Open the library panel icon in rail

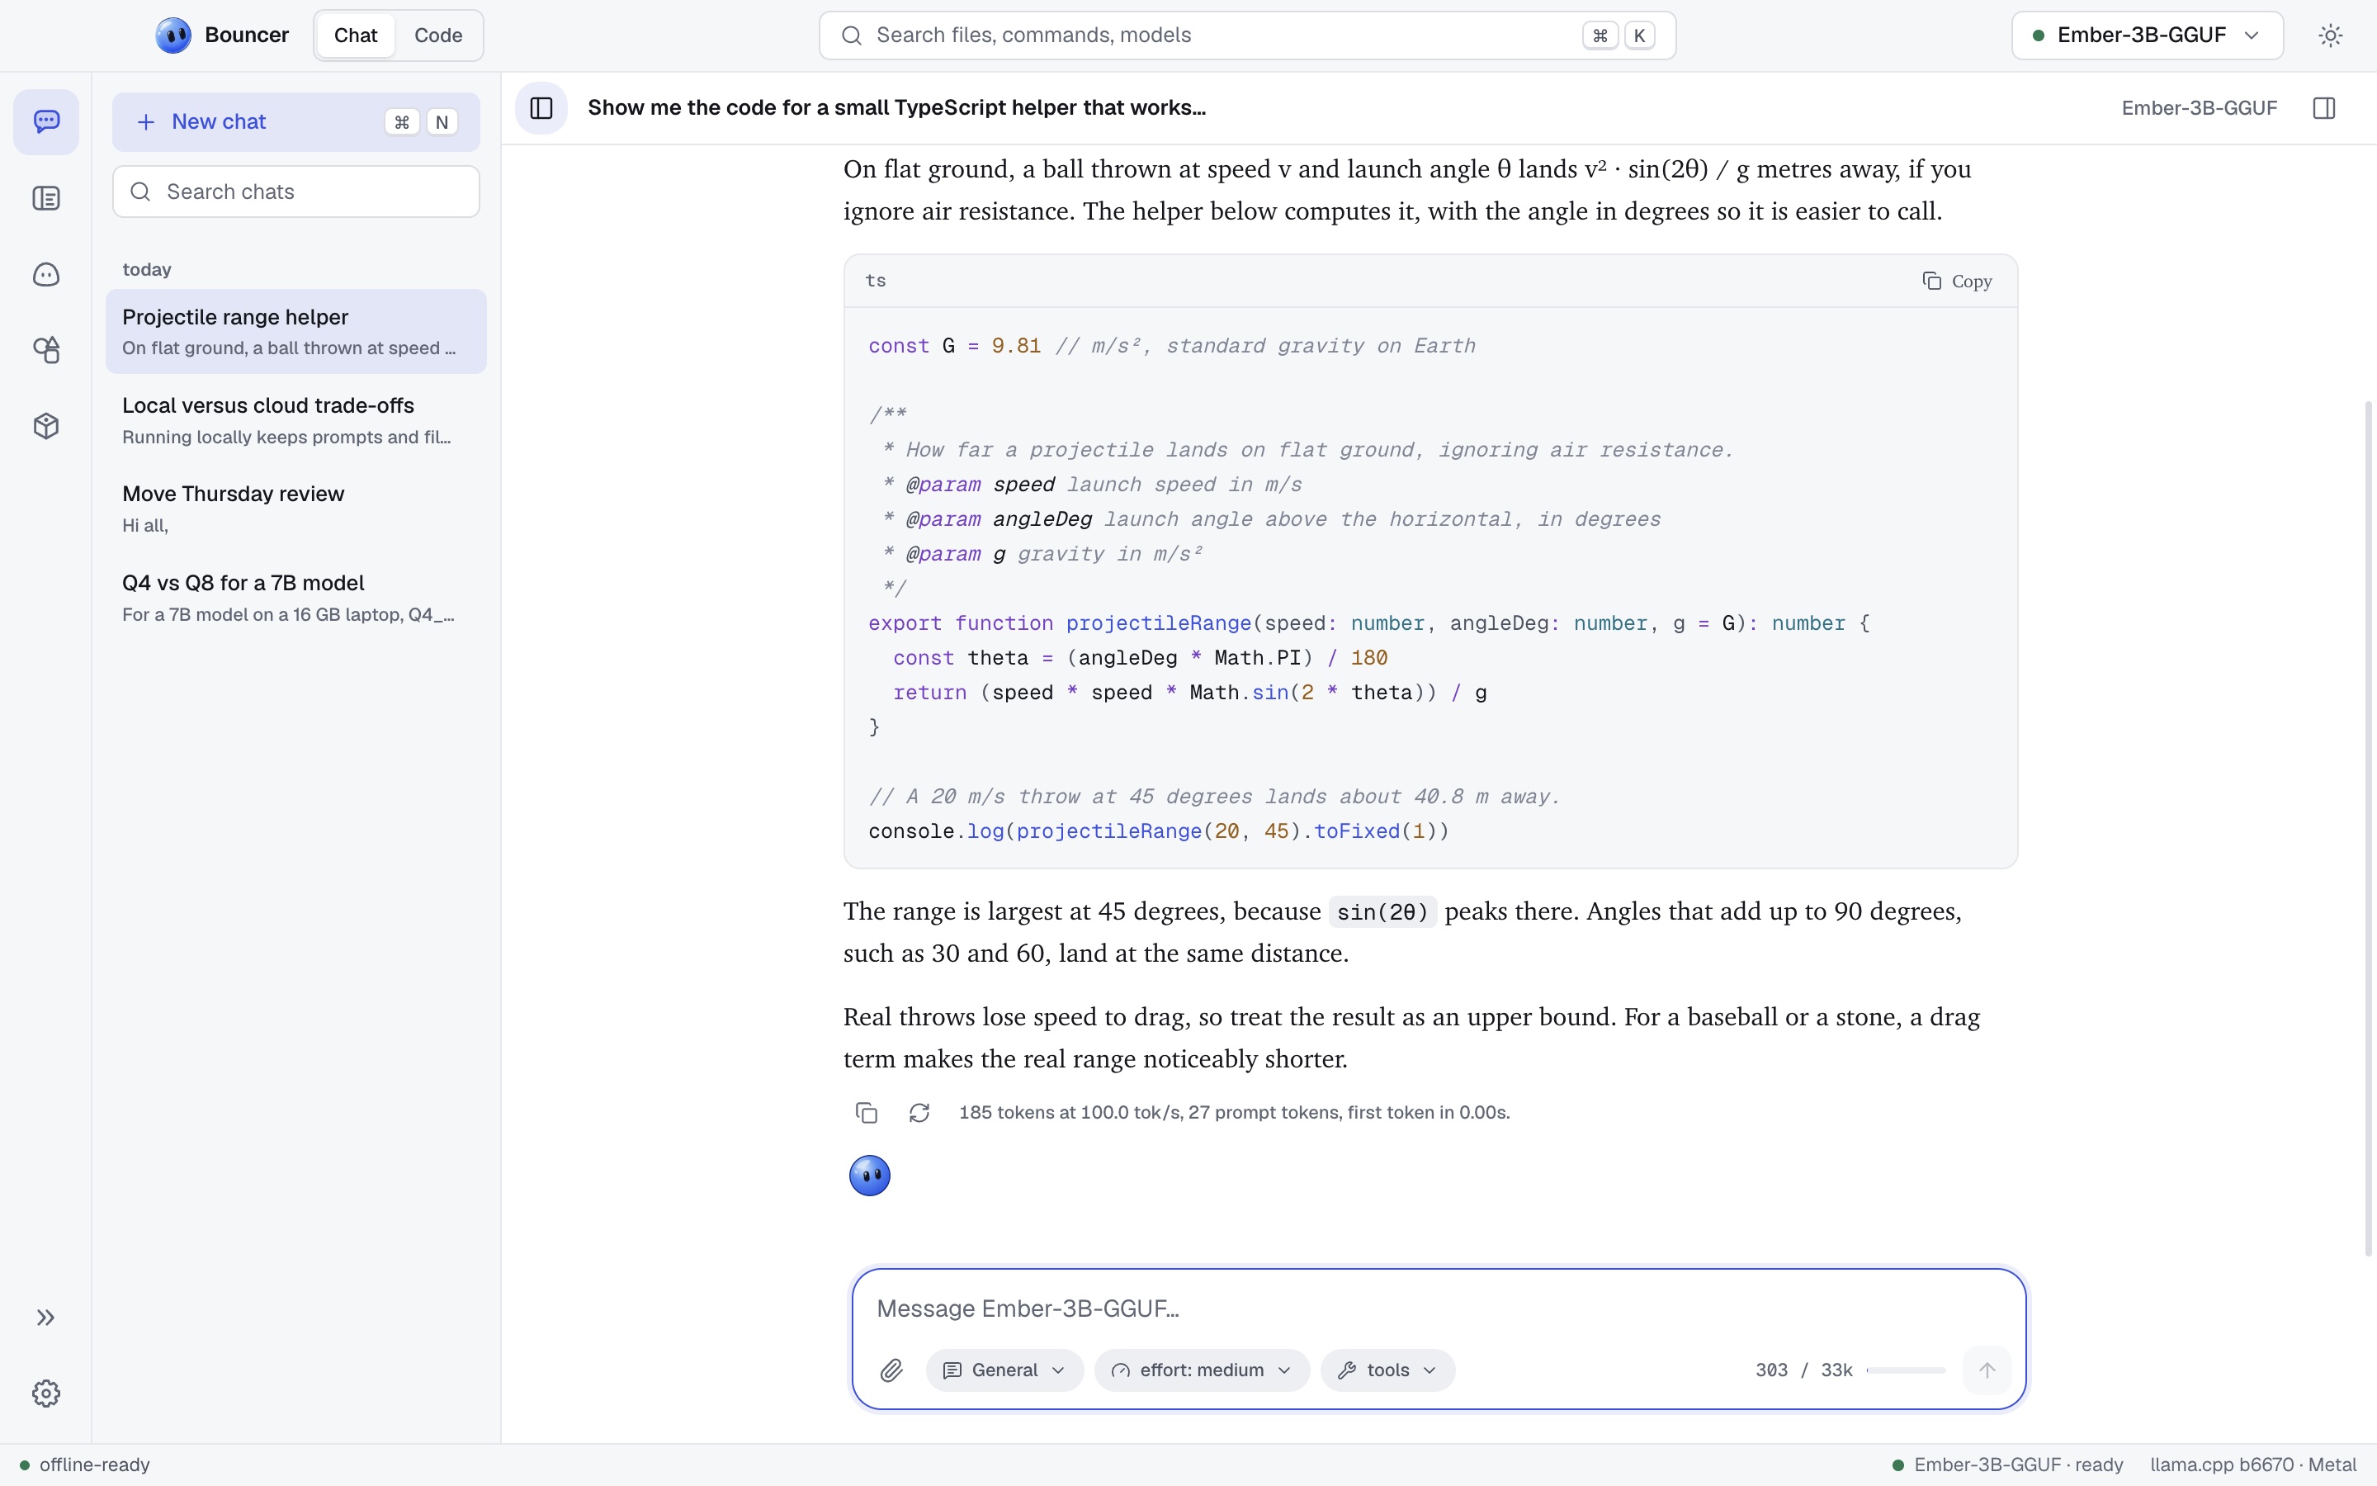tap(46, 198)
